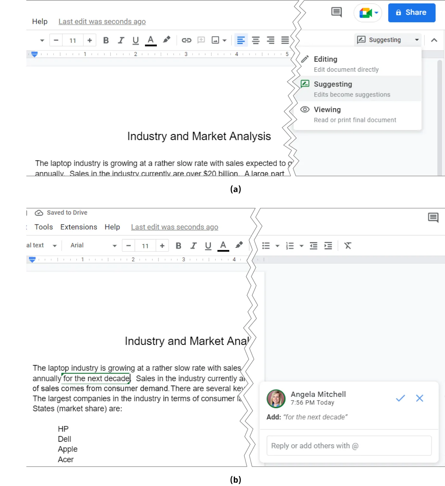Apply underline formatting

click(135, 40)
